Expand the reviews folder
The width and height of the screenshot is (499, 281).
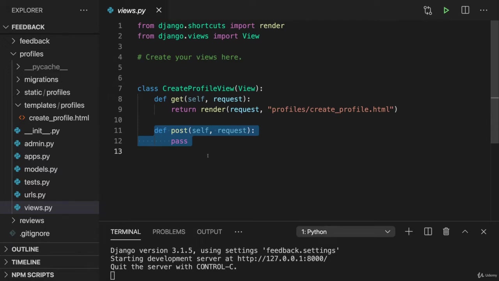tap(32, 221)
